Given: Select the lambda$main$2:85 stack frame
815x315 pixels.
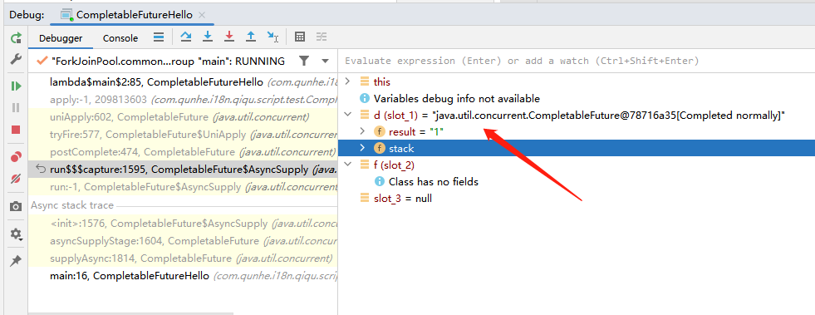Looking at the screenshot, I should [183, 82].
